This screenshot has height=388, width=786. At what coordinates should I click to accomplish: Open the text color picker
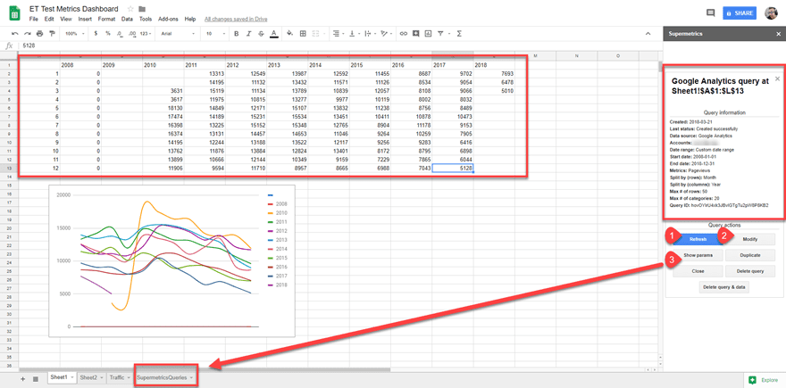(273, 34)
